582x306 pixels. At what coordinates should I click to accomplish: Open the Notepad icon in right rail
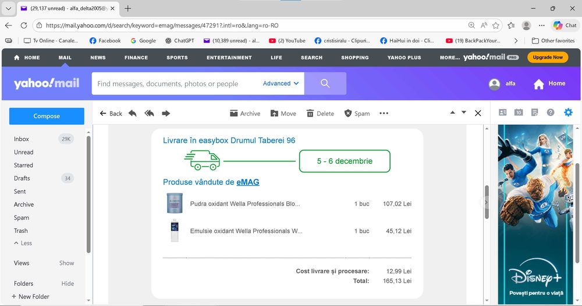click(x=534, y=112)
